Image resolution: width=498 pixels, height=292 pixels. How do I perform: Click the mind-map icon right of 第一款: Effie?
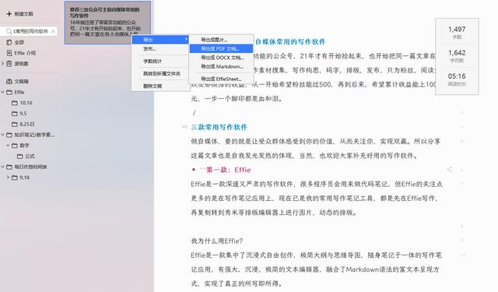450,169
